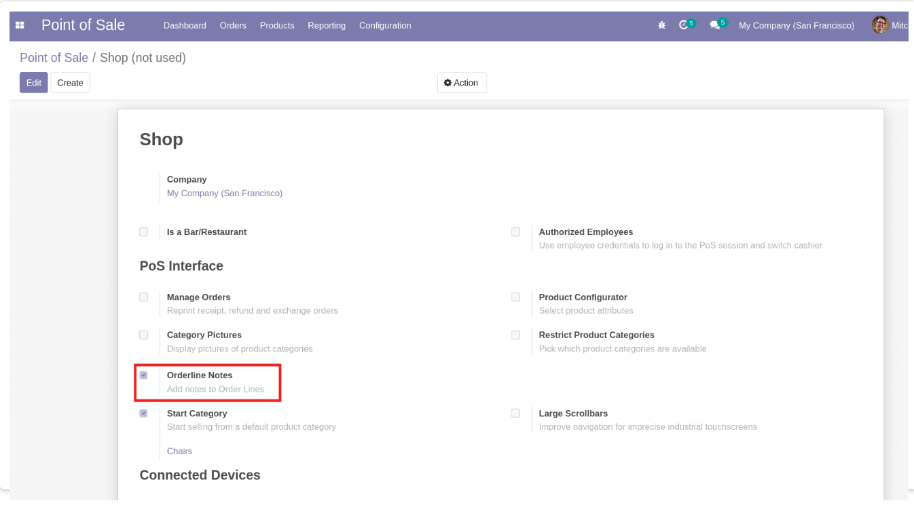Screen dimensions: 914x518
Task: Click the Orderline Notes label
Action: [x=200, y=375]
